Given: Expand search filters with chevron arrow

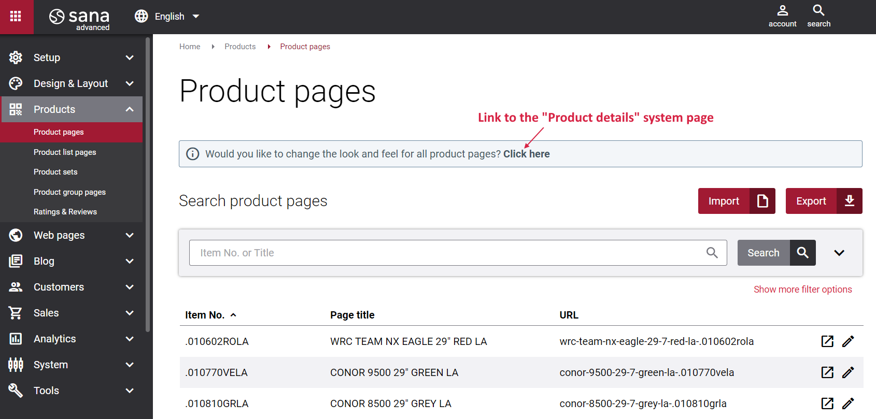Looking at the screenshot, I should (839, 253).
